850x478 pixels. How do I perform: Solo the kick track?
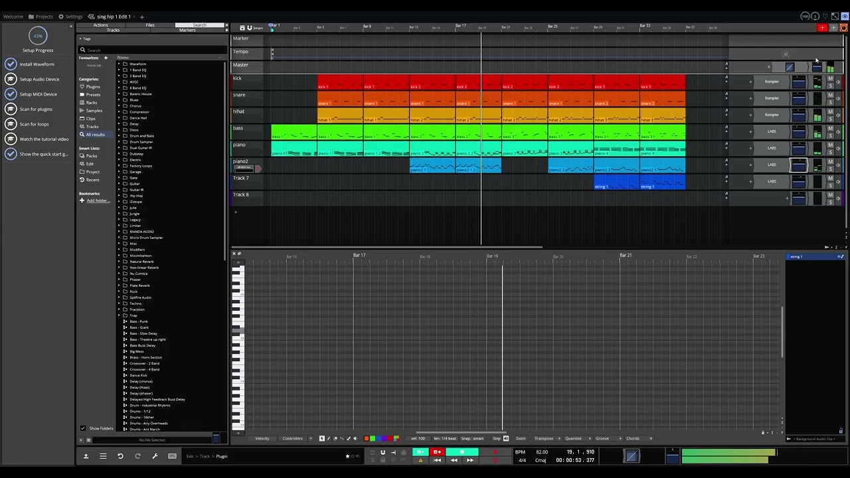tap(830, 85)
